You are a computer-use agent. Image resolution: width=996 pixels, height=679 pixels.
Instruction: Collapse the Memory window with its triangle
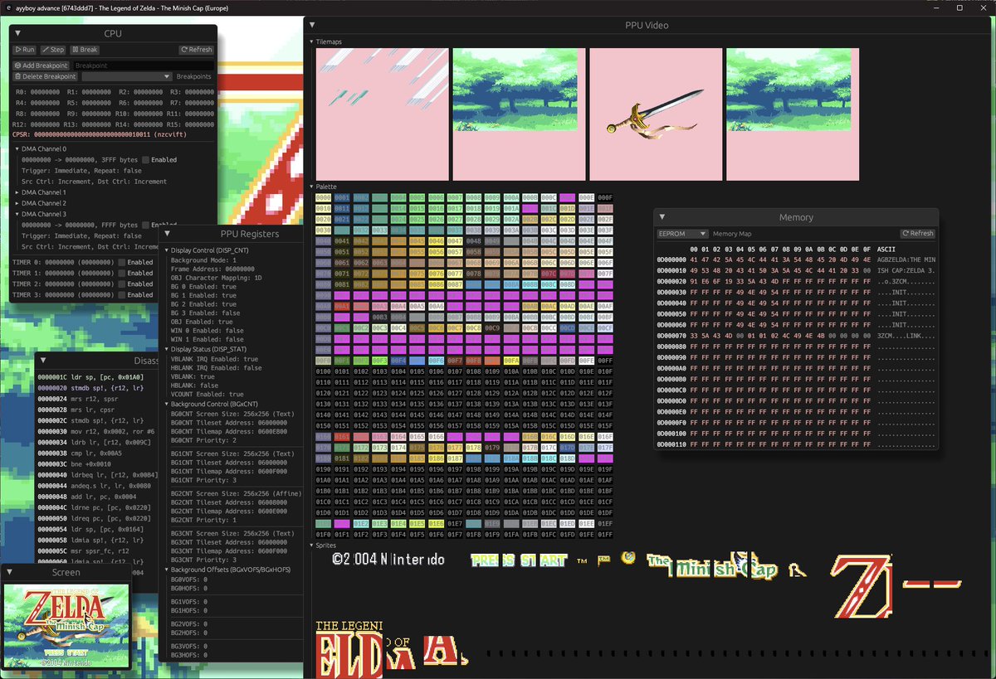pos(662,217)
